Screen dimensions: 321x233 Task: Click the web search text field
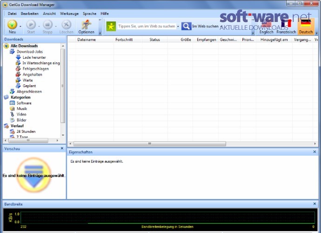[x=147, y=26]
